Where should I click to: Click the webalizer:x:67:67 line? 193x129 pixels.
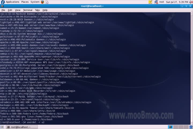38,71
